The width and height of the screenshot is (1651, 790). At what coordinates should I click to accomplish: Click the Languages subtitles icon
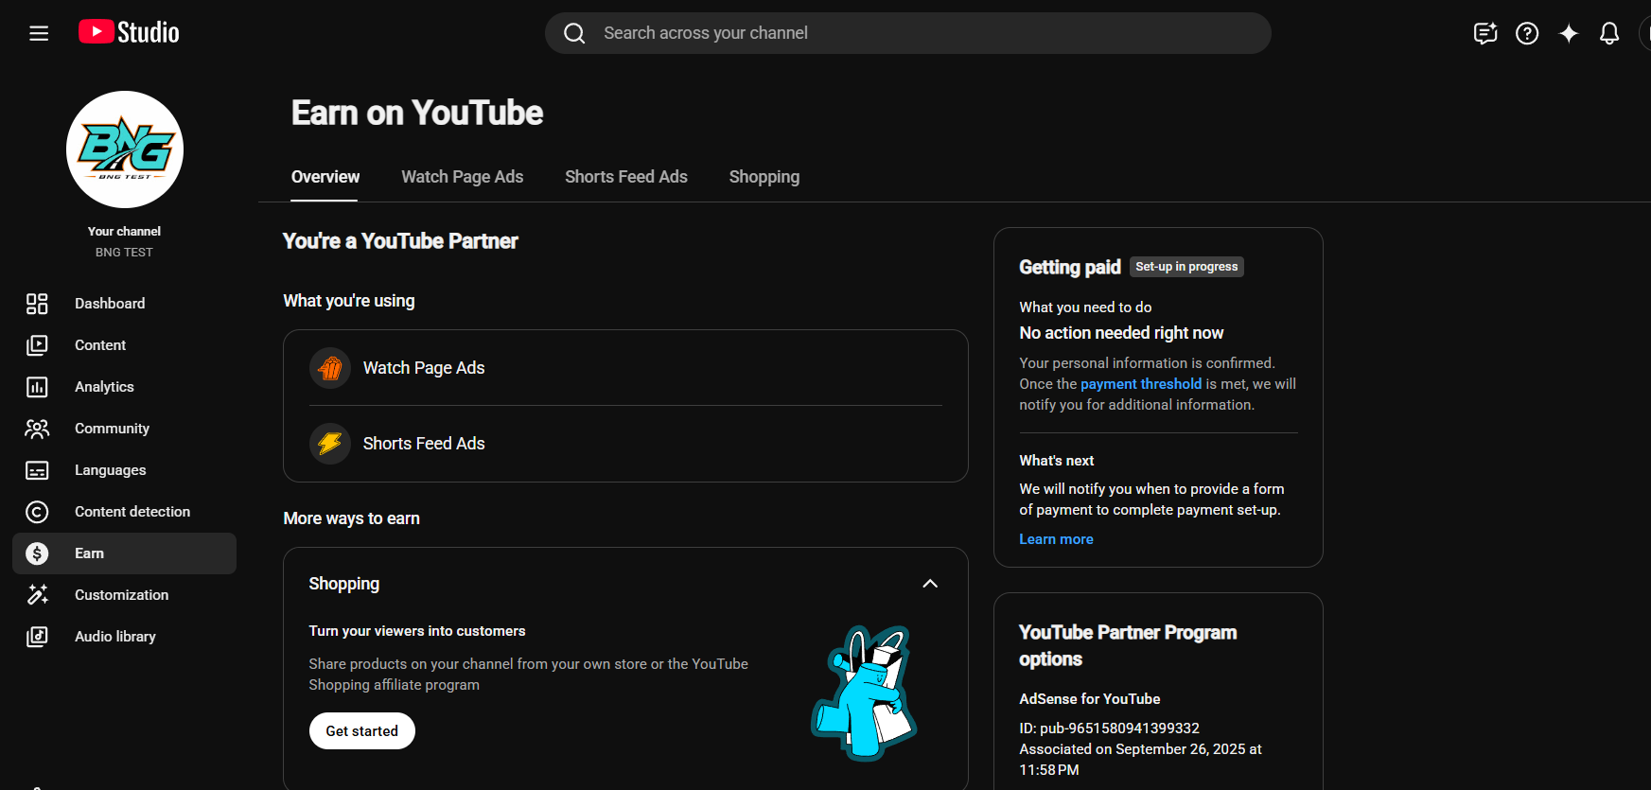(37, 470)
